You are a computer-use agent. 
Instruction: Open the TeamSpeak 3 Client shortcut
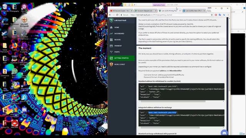(x=15, y=87)
